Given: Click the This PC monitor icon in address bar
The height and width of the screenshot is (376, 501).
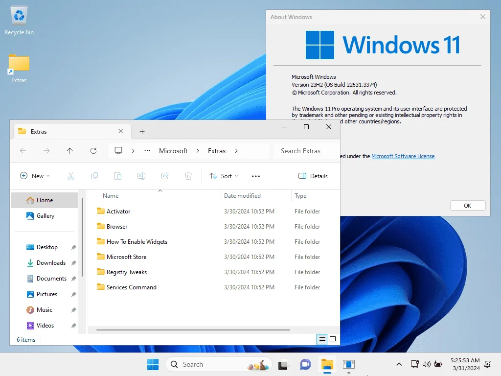Looking at the screenshot, I should tap(118, 151).
